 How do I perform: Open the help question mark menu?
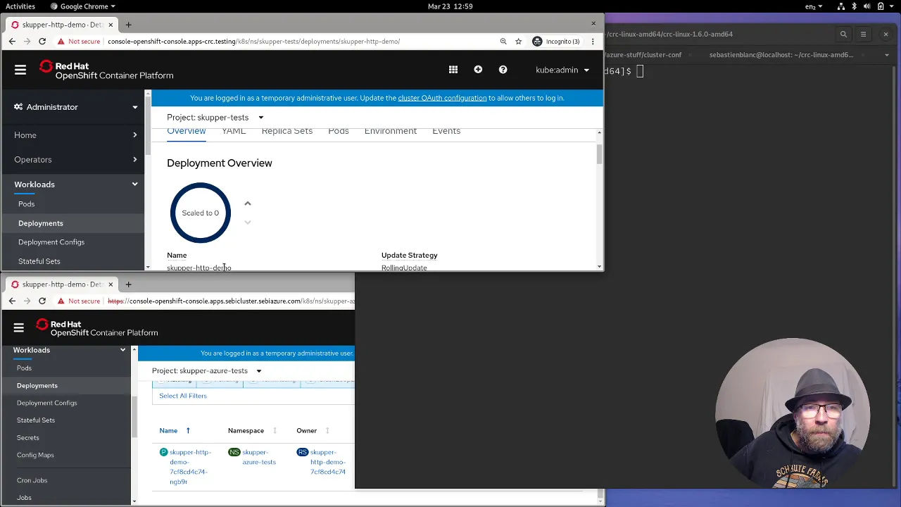pos(503,69)
